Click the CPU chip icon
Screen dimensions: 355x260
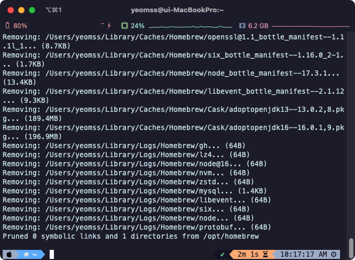click(124, 26)
